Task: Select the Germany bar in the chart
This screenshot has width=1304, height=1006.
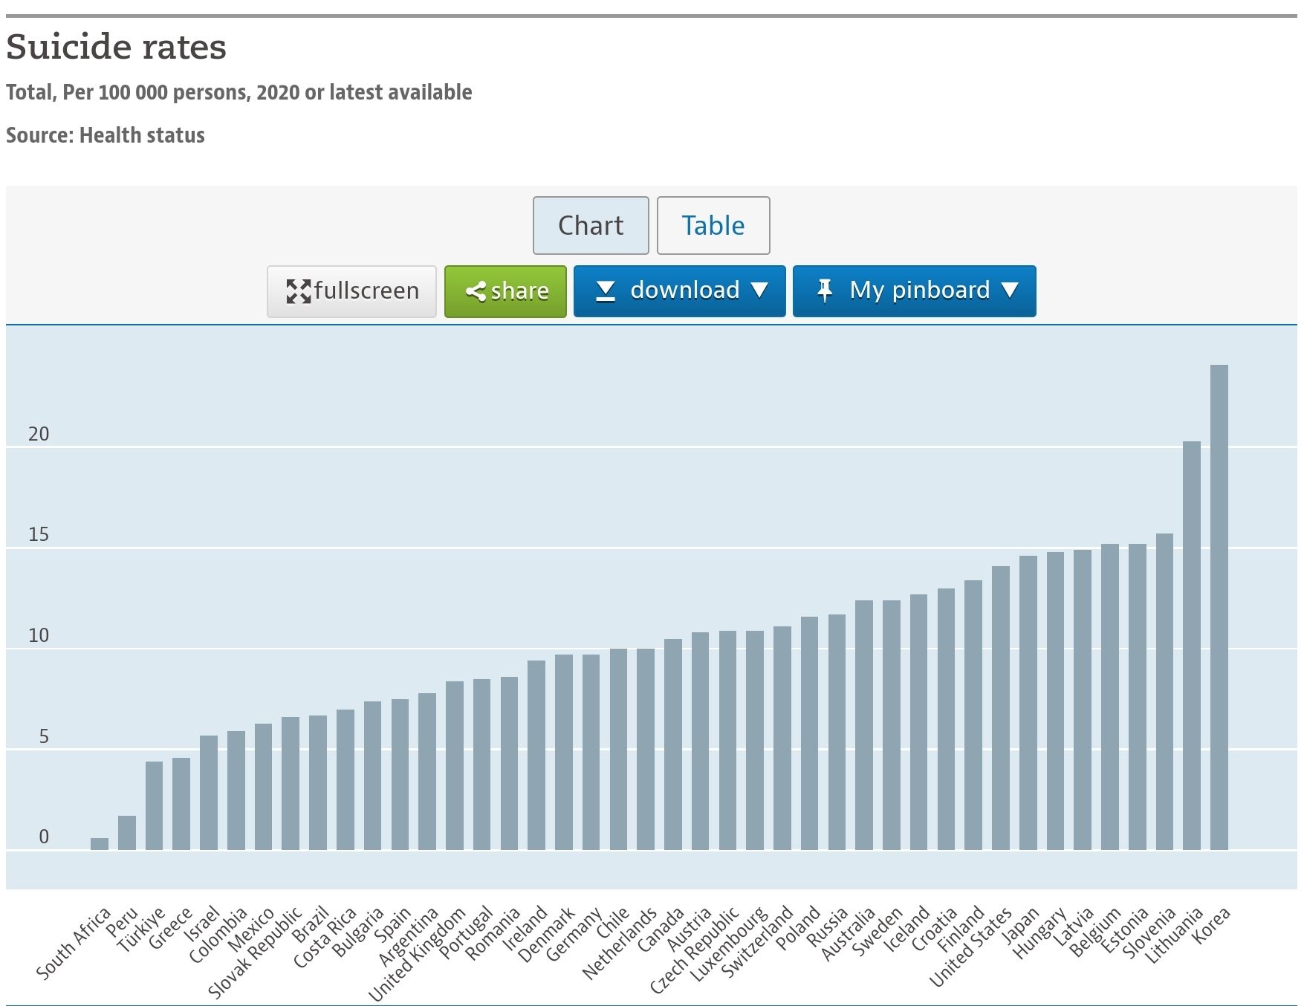Action: pos(591,752)
